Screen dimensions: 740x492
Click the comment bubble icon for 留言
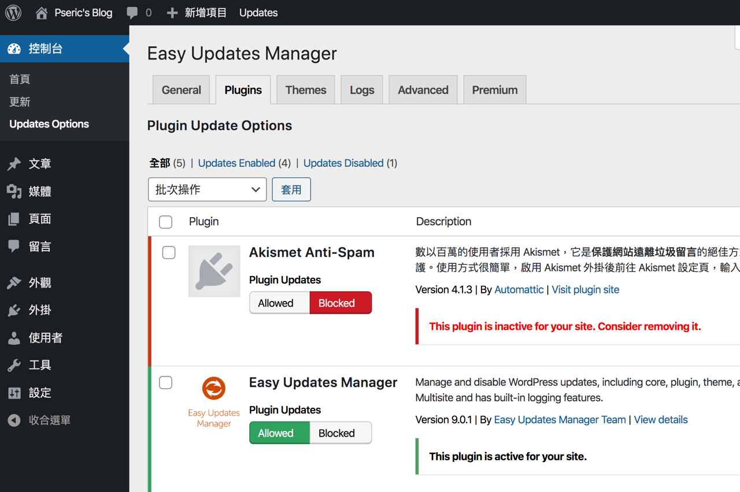(14, 247)
